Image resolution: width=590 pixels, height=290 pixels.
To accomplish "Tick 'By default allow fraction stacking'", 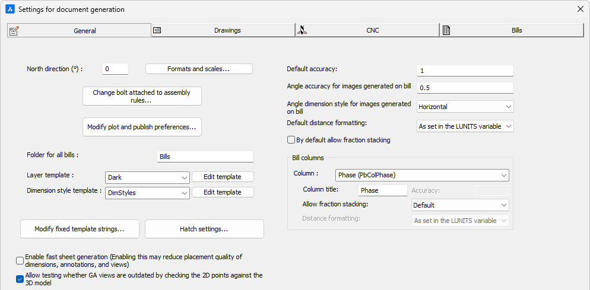I will [x=291, y=141].
